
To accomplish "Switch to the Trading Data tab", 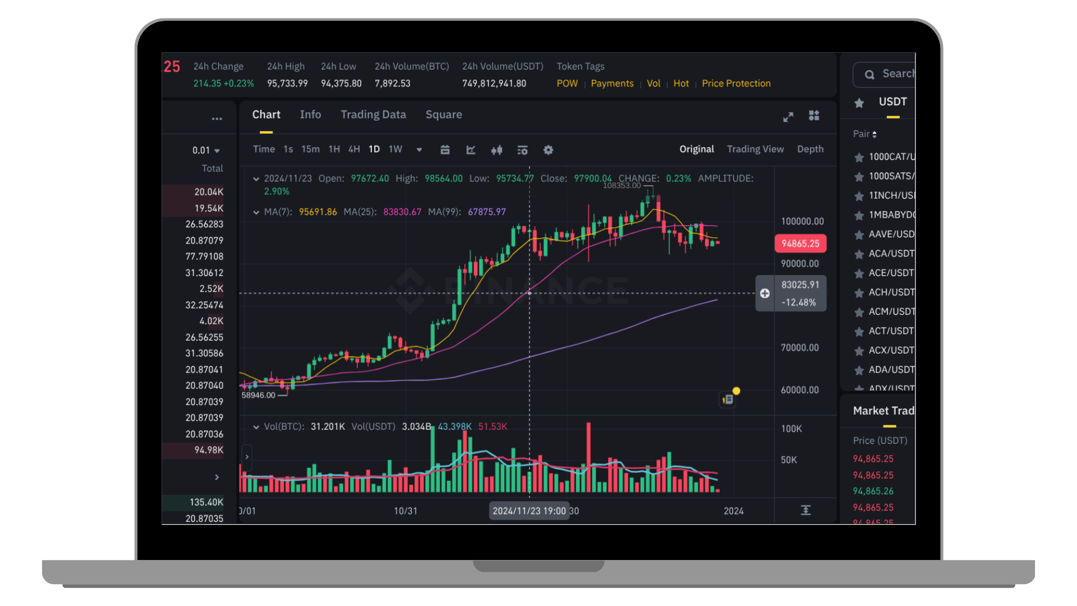I will click(373, 114).
